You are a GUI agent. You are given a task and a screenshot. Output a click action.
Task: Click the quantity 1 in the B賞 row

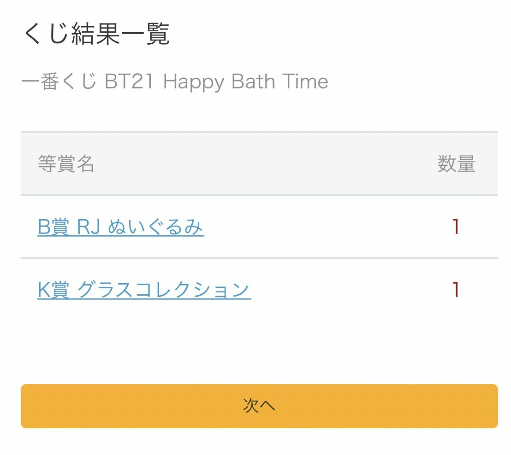(x=456, y=227)
